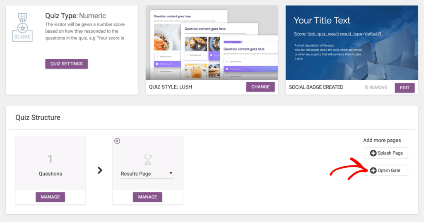
Task: Click the plus icon for Splash Page
Action: click(373, 153)
